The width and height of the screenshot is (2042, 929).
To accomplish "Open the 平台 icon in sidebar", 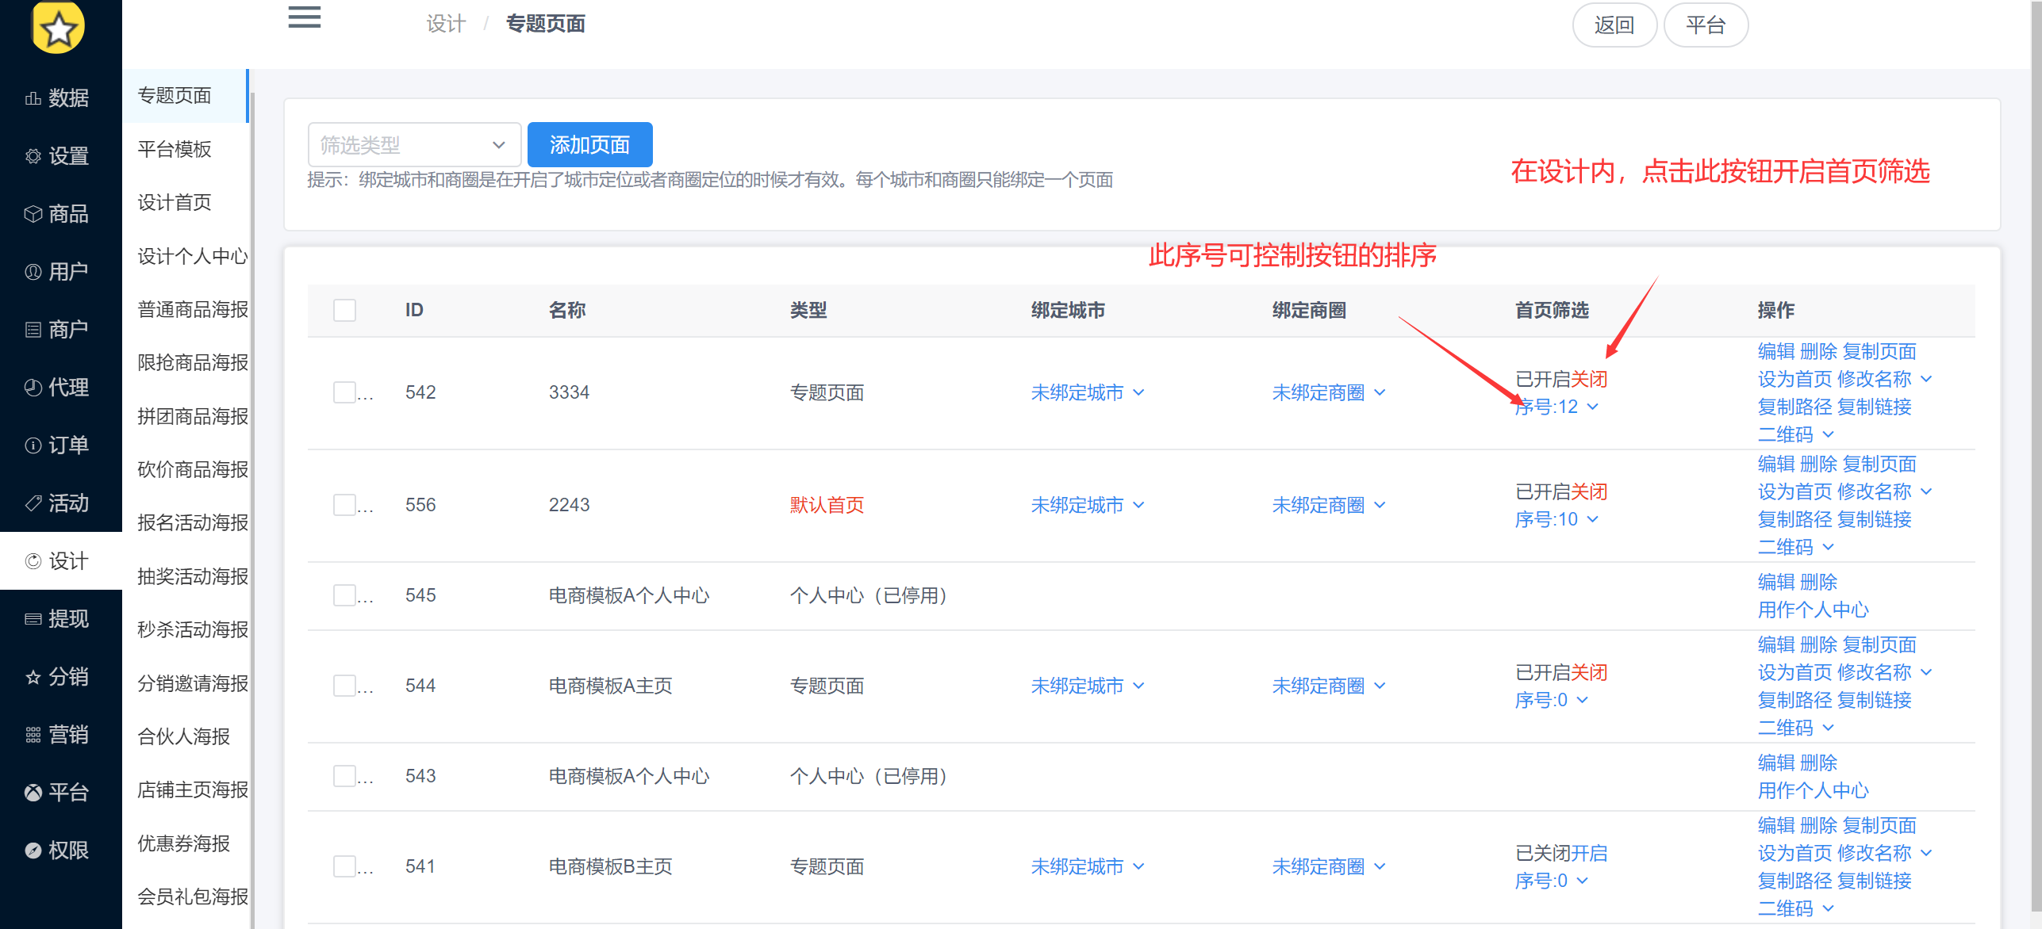I will 33,793.
